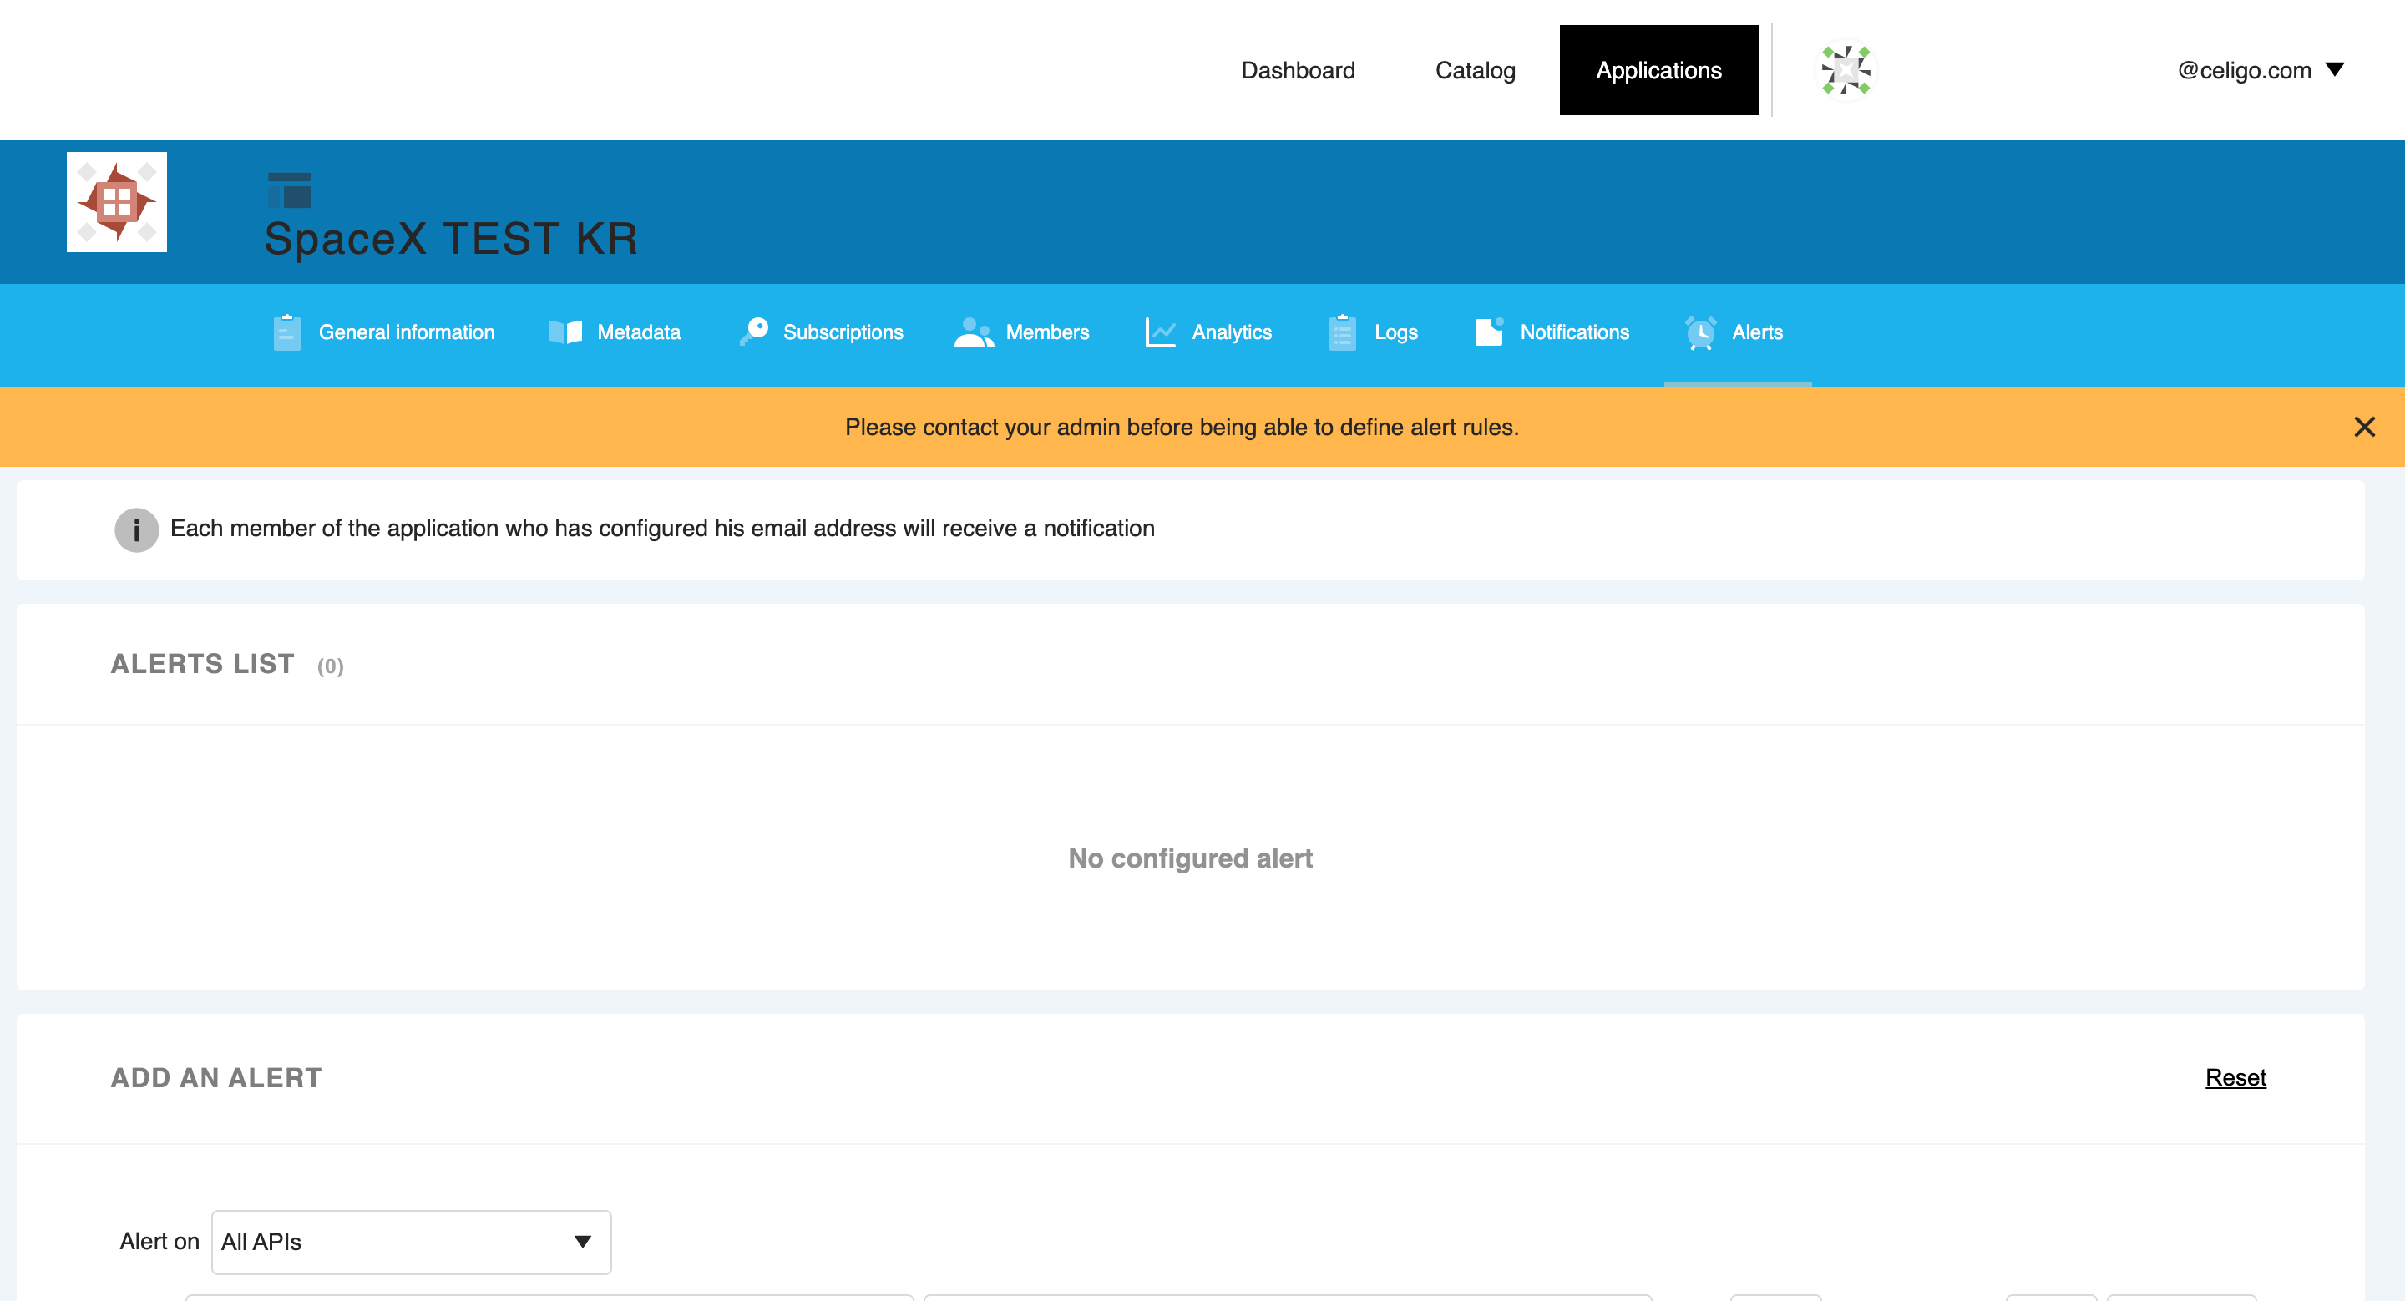The image size is (2405, 1301).
Task: Select the Applications navigation button
Action: click(1659, 70)
